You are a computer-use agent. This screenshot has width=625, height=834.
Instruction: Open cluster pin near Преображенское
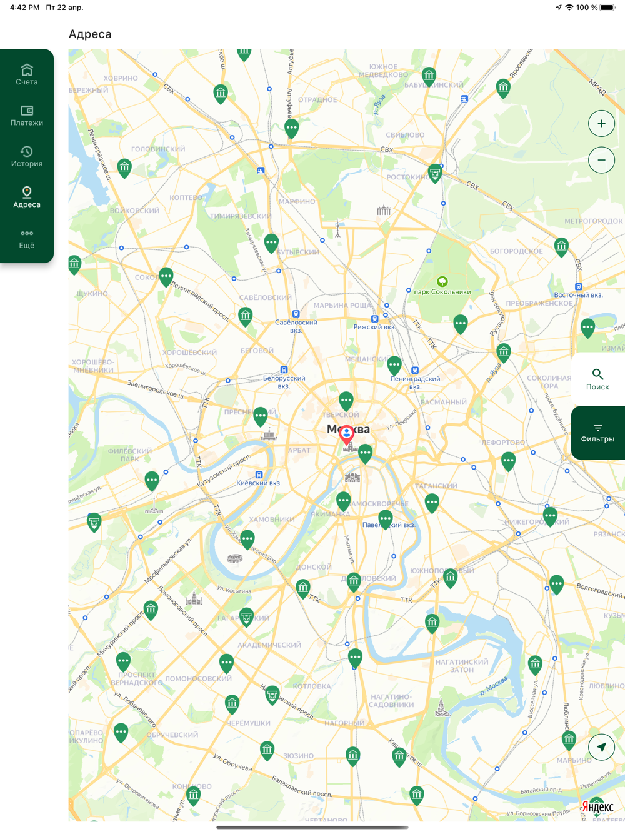[x=461, y=325]
